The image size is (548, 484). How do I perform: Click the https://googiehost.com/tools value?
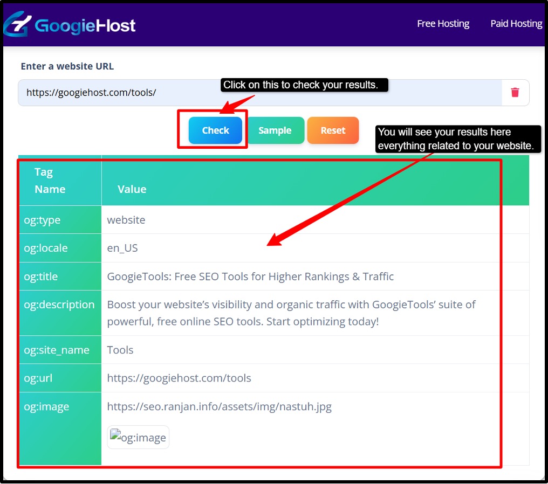pyautogui.click(x=179, y=378)
